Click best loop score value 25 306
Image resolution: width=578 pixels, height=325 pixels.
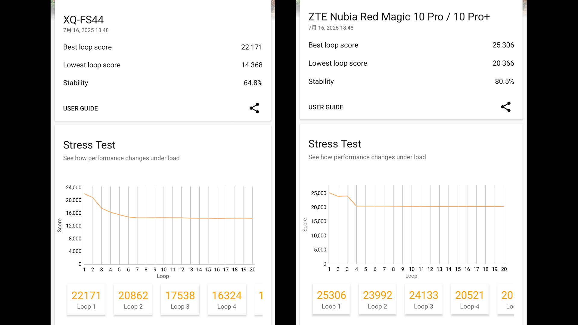[503, 45]
